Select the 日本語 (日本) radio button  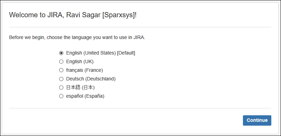point(61,88)
